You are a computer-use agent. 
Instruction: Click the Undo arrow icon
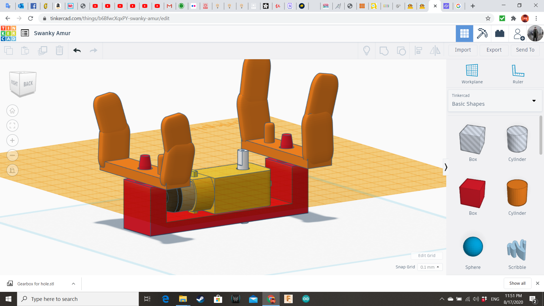point(77,50)
